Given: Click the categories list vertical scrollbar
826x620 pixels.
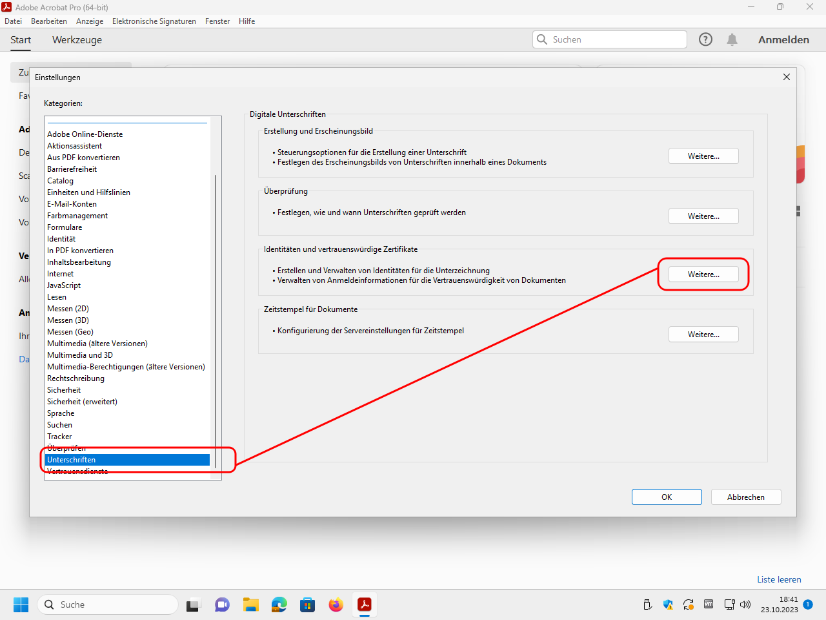Looking at the screenshot, I should point(216,323).
